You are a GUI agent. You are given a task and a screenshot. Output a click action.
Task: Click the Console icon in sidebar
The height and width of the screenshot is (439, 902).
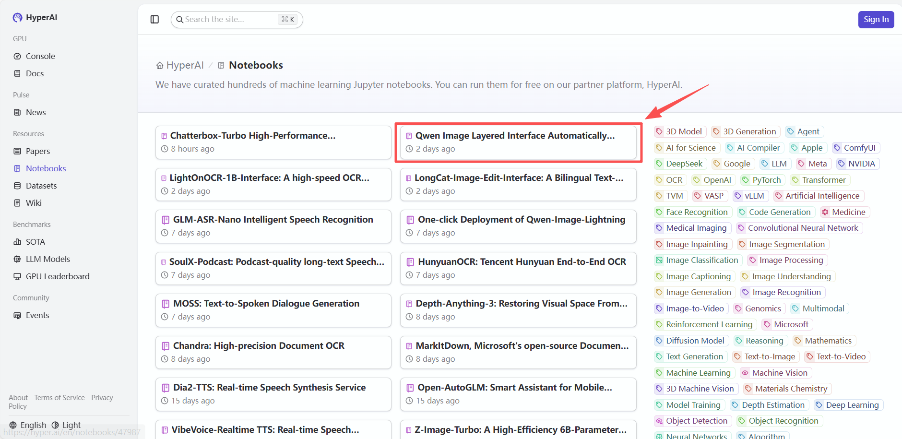pos(17,56)
